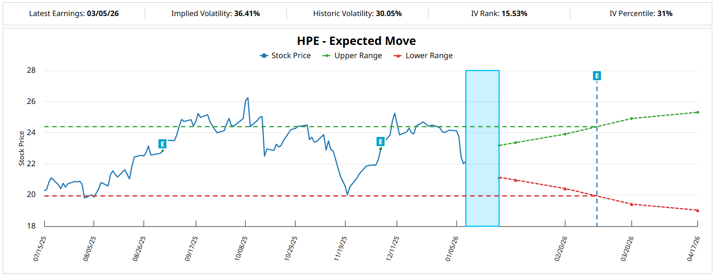Select the IV Percentile 31% stat
The image size is (715, 278).
click(641, 14)
